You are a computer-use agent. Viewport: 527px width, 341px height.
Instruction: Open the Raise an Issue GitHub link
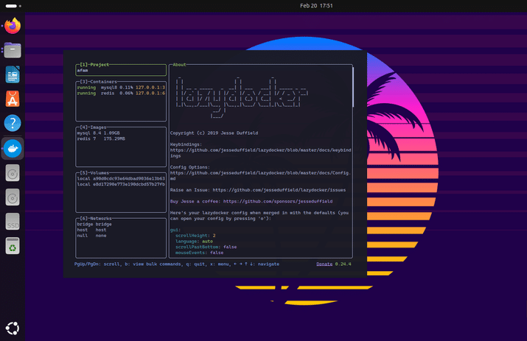[x=279, y=190]
